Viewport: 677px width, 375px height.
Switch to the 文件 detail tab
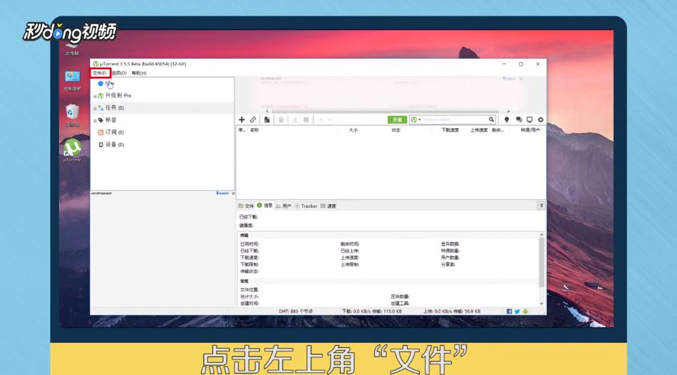tap(246, 206)
